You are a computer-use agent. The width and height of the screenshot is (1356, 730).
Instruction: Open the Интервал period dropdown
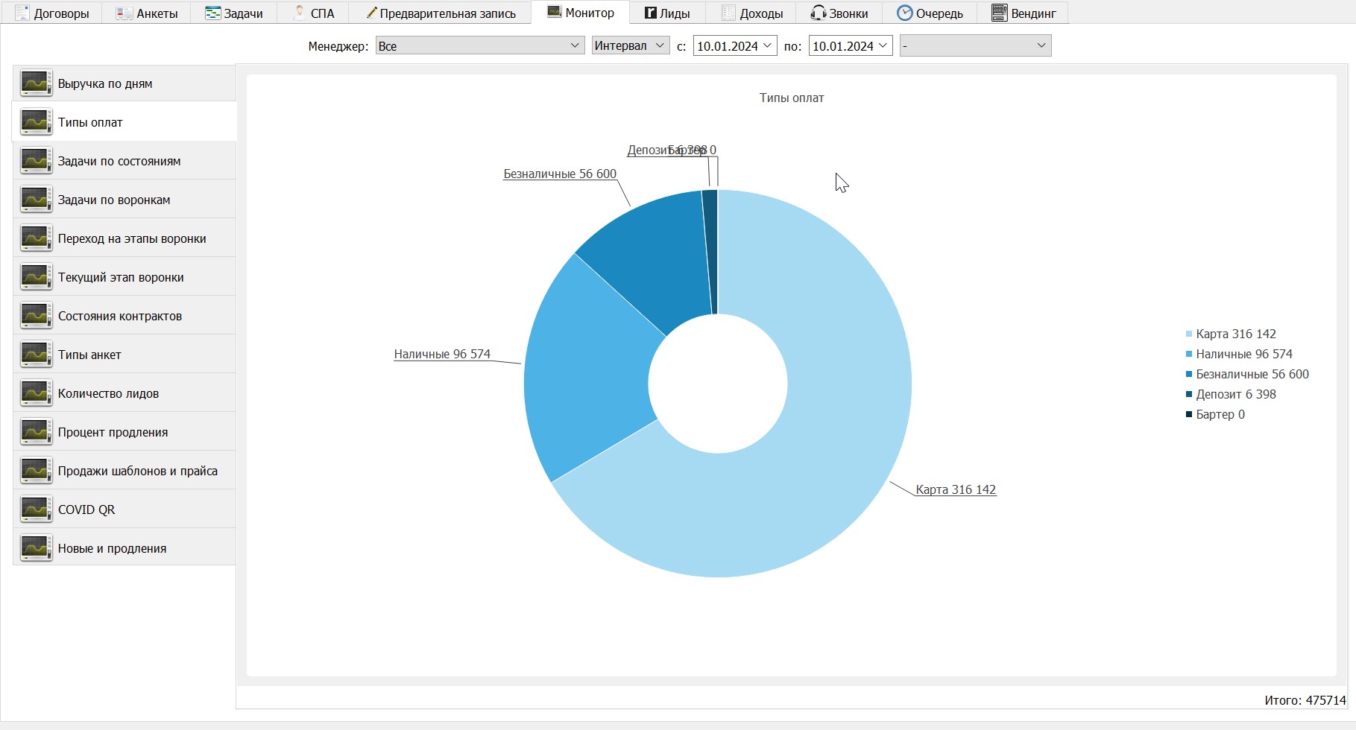tap(631, 45)
